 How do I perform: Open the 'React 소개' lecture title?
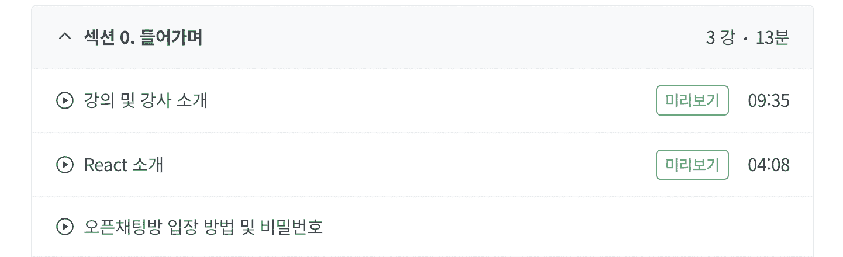coord(123,165)
